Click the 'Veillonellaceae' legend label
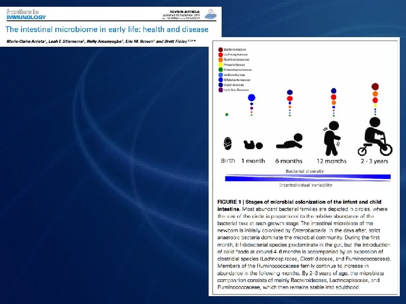Image resolution: width=406 pixels, height=304 pixels. click(235, 75)
